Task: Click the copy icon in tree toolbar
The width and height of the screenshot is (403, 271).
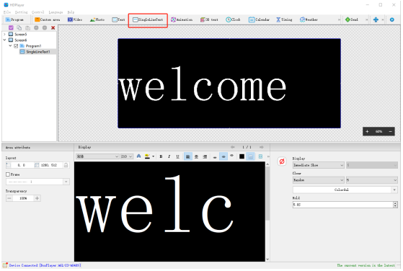Action: pyautogui.click(x=19, y=27)
